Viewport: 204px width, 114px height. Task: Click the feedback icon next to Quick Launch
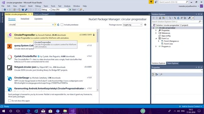(x=156, y=2)
